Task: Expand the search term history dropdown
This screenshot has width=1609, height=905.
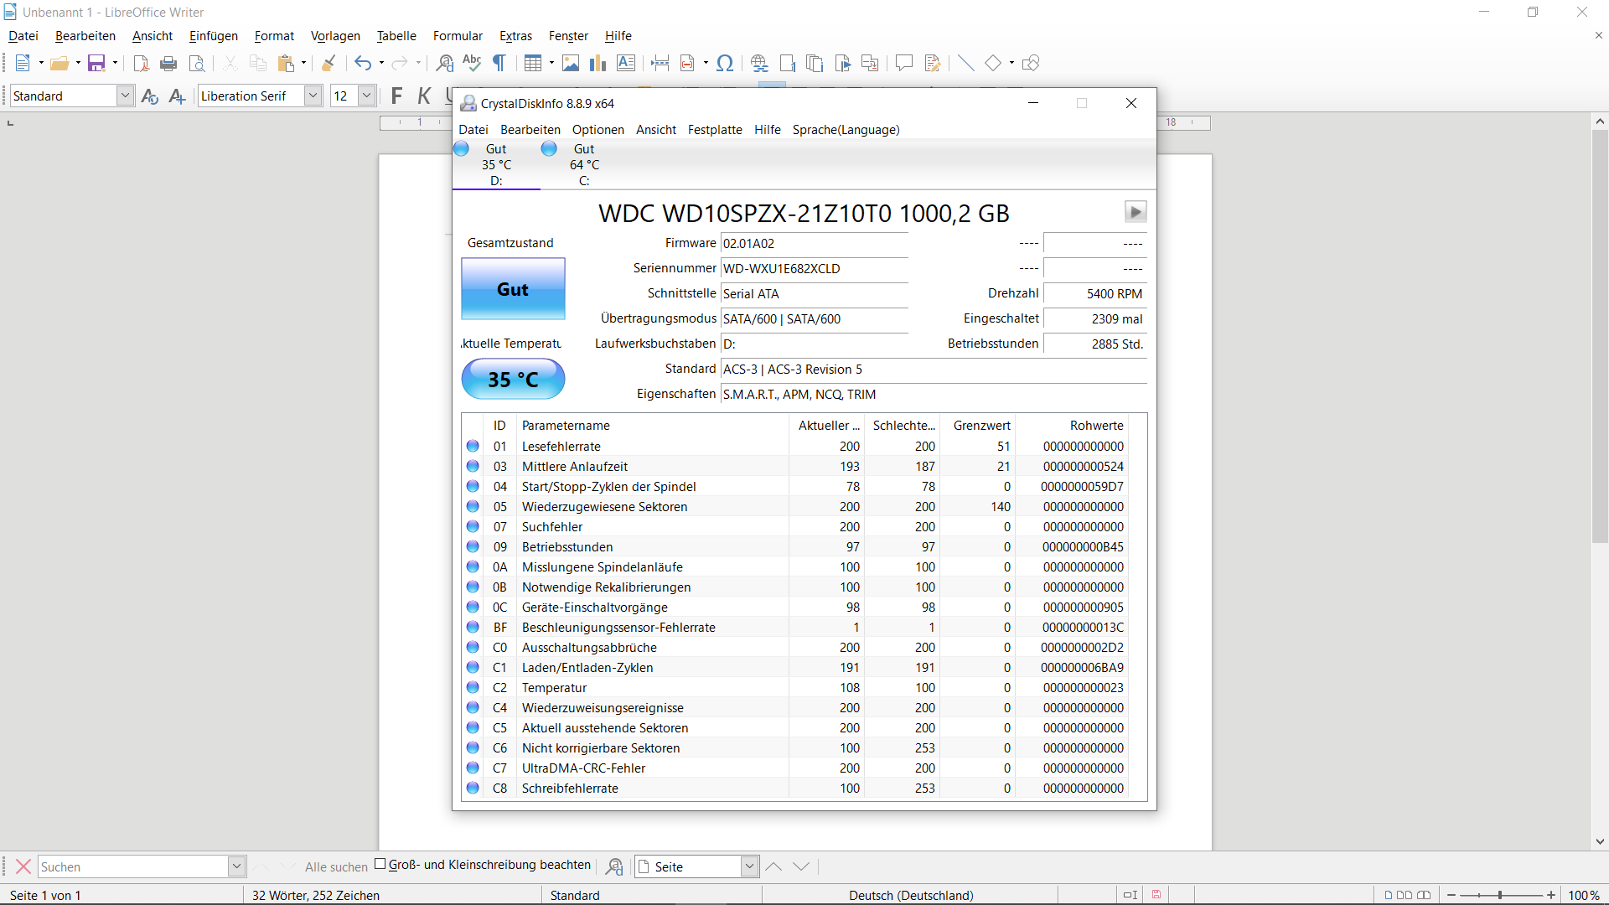Action: pyautogui.click(x=237, y=866)
